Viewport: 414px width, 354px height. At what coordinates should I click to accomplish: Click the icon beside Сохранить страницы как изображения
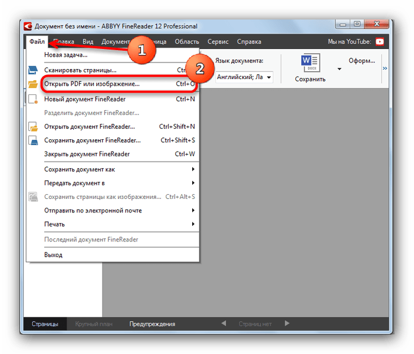pyautogui.click(x=33, y=197)
